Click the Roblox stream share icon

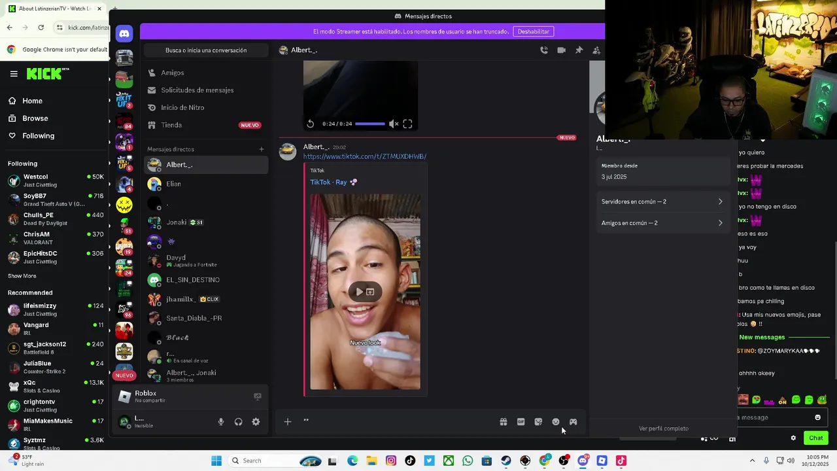(258, 396)
